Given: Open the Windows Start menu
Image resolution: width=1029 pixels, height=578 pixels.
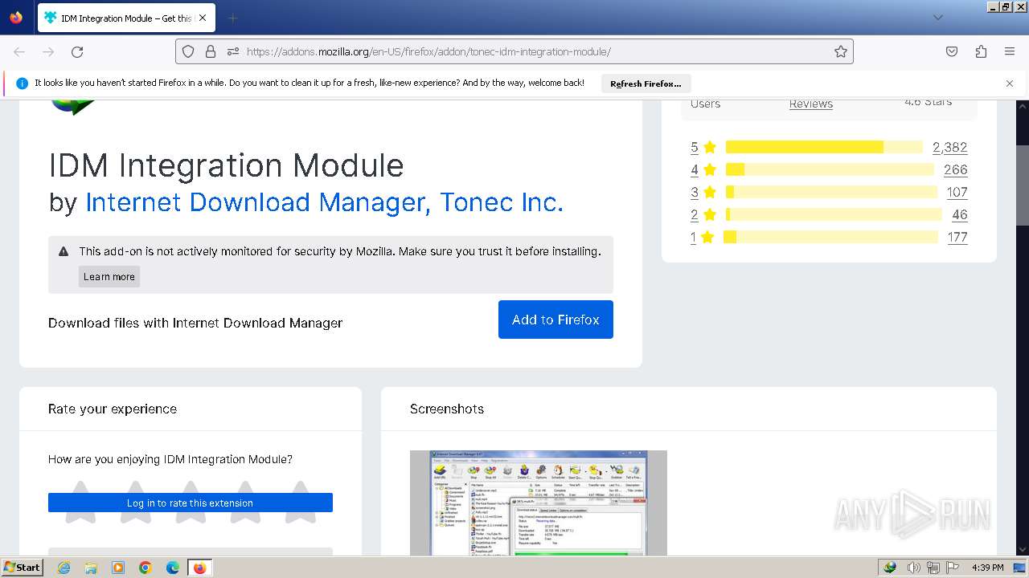Looking at the screenshot, I should click(22, 568).
